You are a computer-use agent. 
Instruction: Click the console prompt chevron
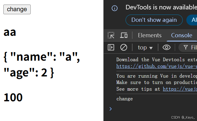click(x=111, y=109)
